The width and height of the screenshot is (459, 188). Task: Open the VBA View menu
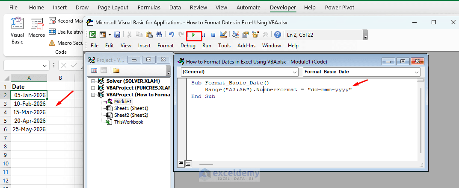click(126, 46)
